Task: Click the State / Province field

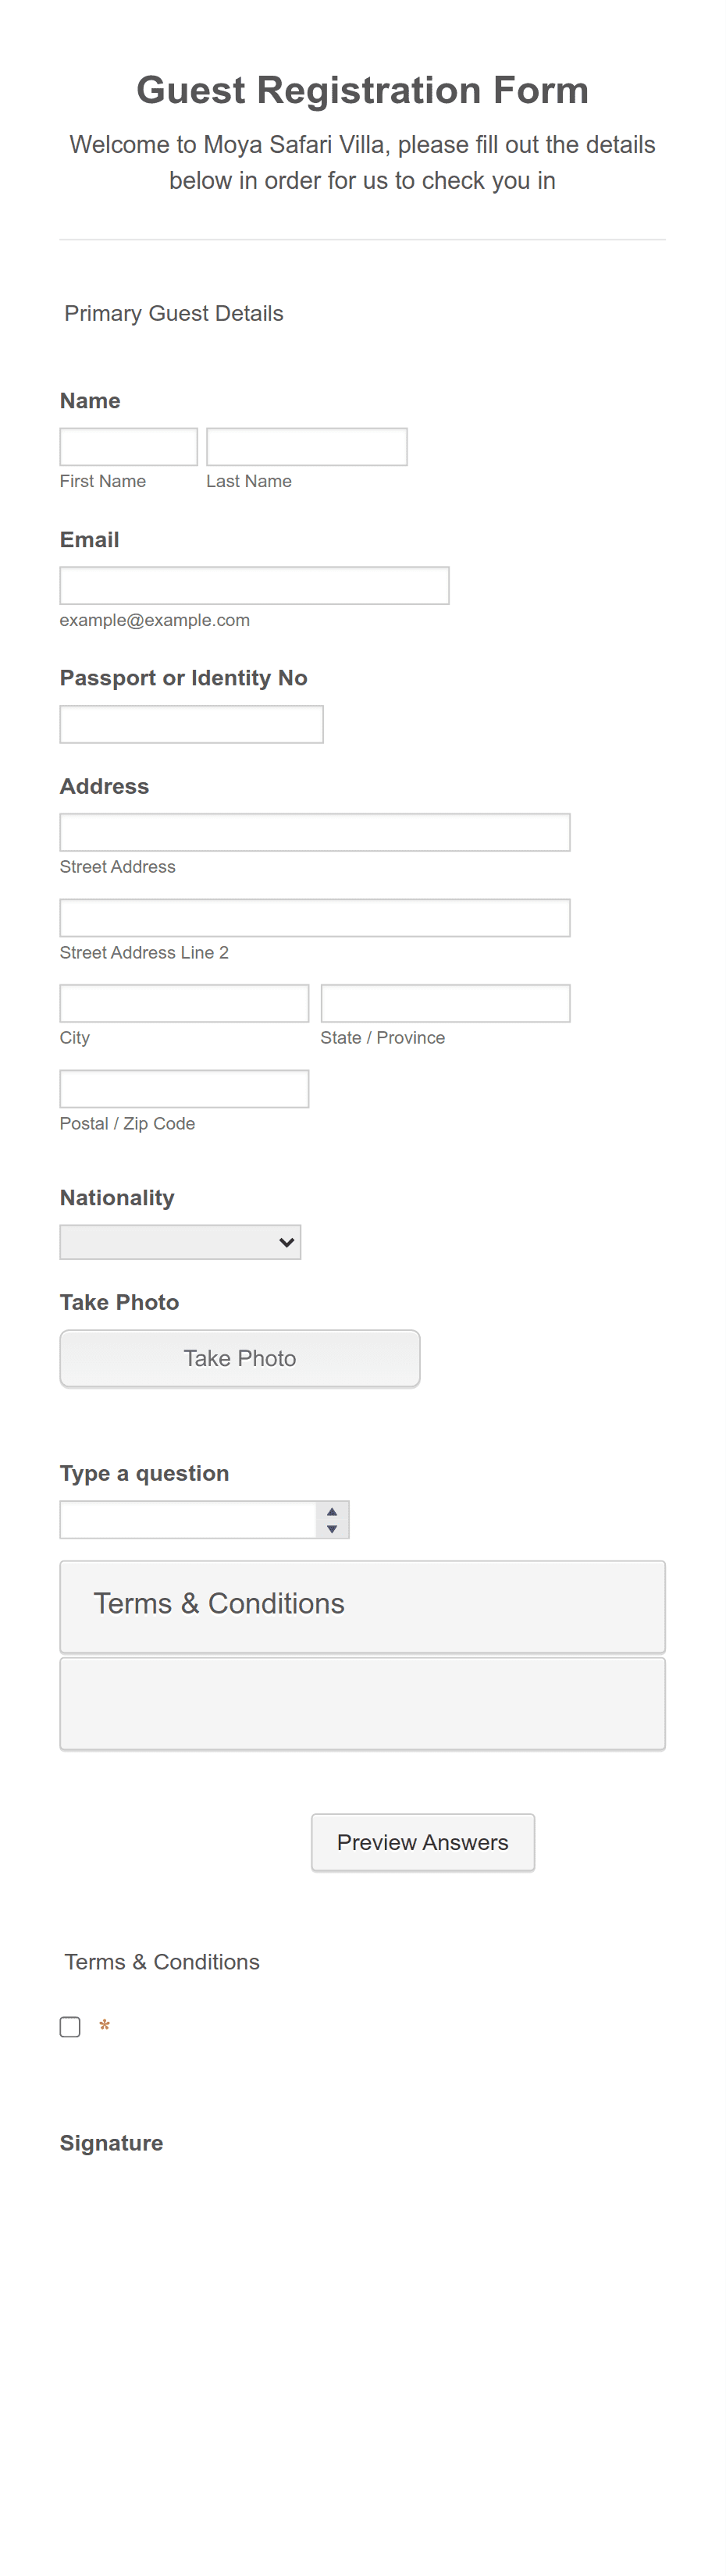Action: pyautogui.click(x=445, y=1002)
